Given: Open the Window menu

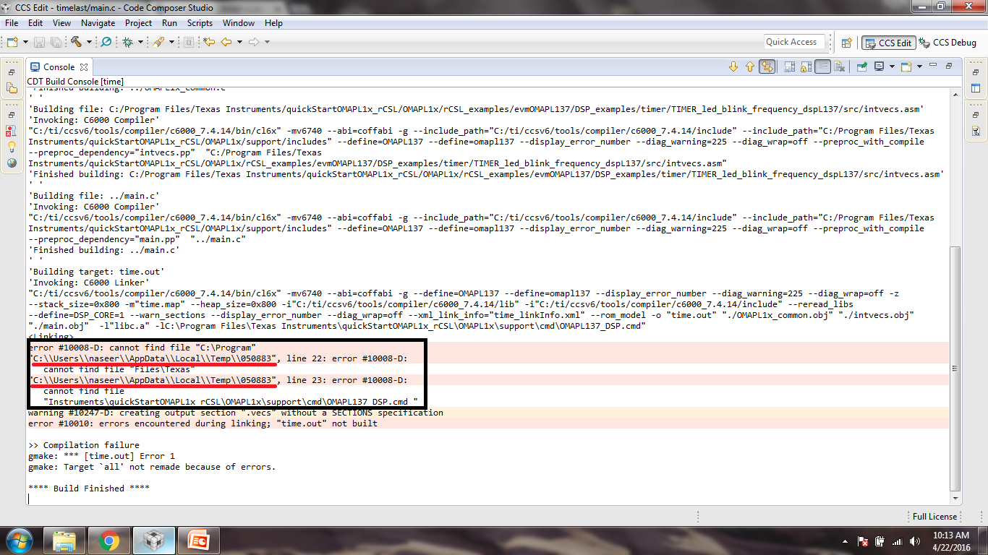Looking at the screenshot, I should point(239,23).
